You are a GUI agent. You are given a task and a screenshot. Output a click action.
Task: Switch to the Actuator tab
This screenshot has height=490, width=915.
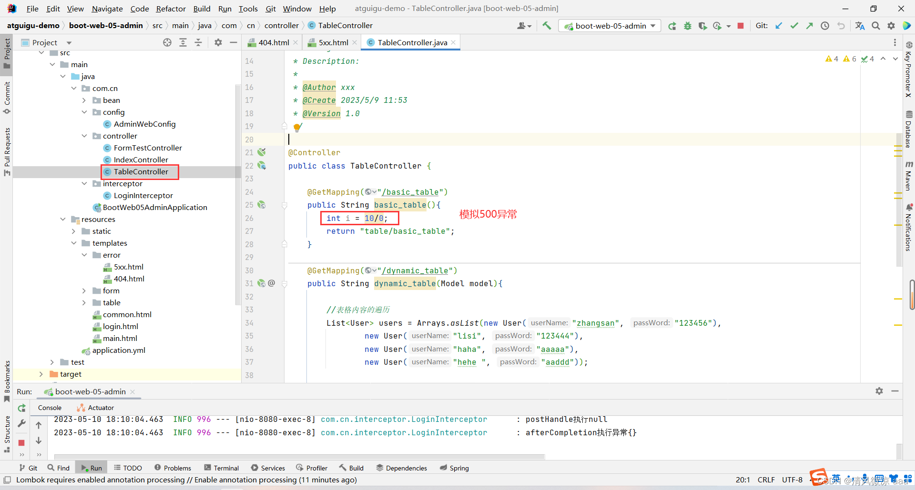pos(95,408)
